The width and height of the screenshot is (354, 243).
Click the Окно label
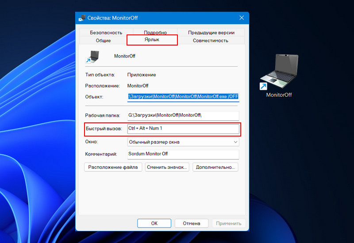(x=91, y=142)
